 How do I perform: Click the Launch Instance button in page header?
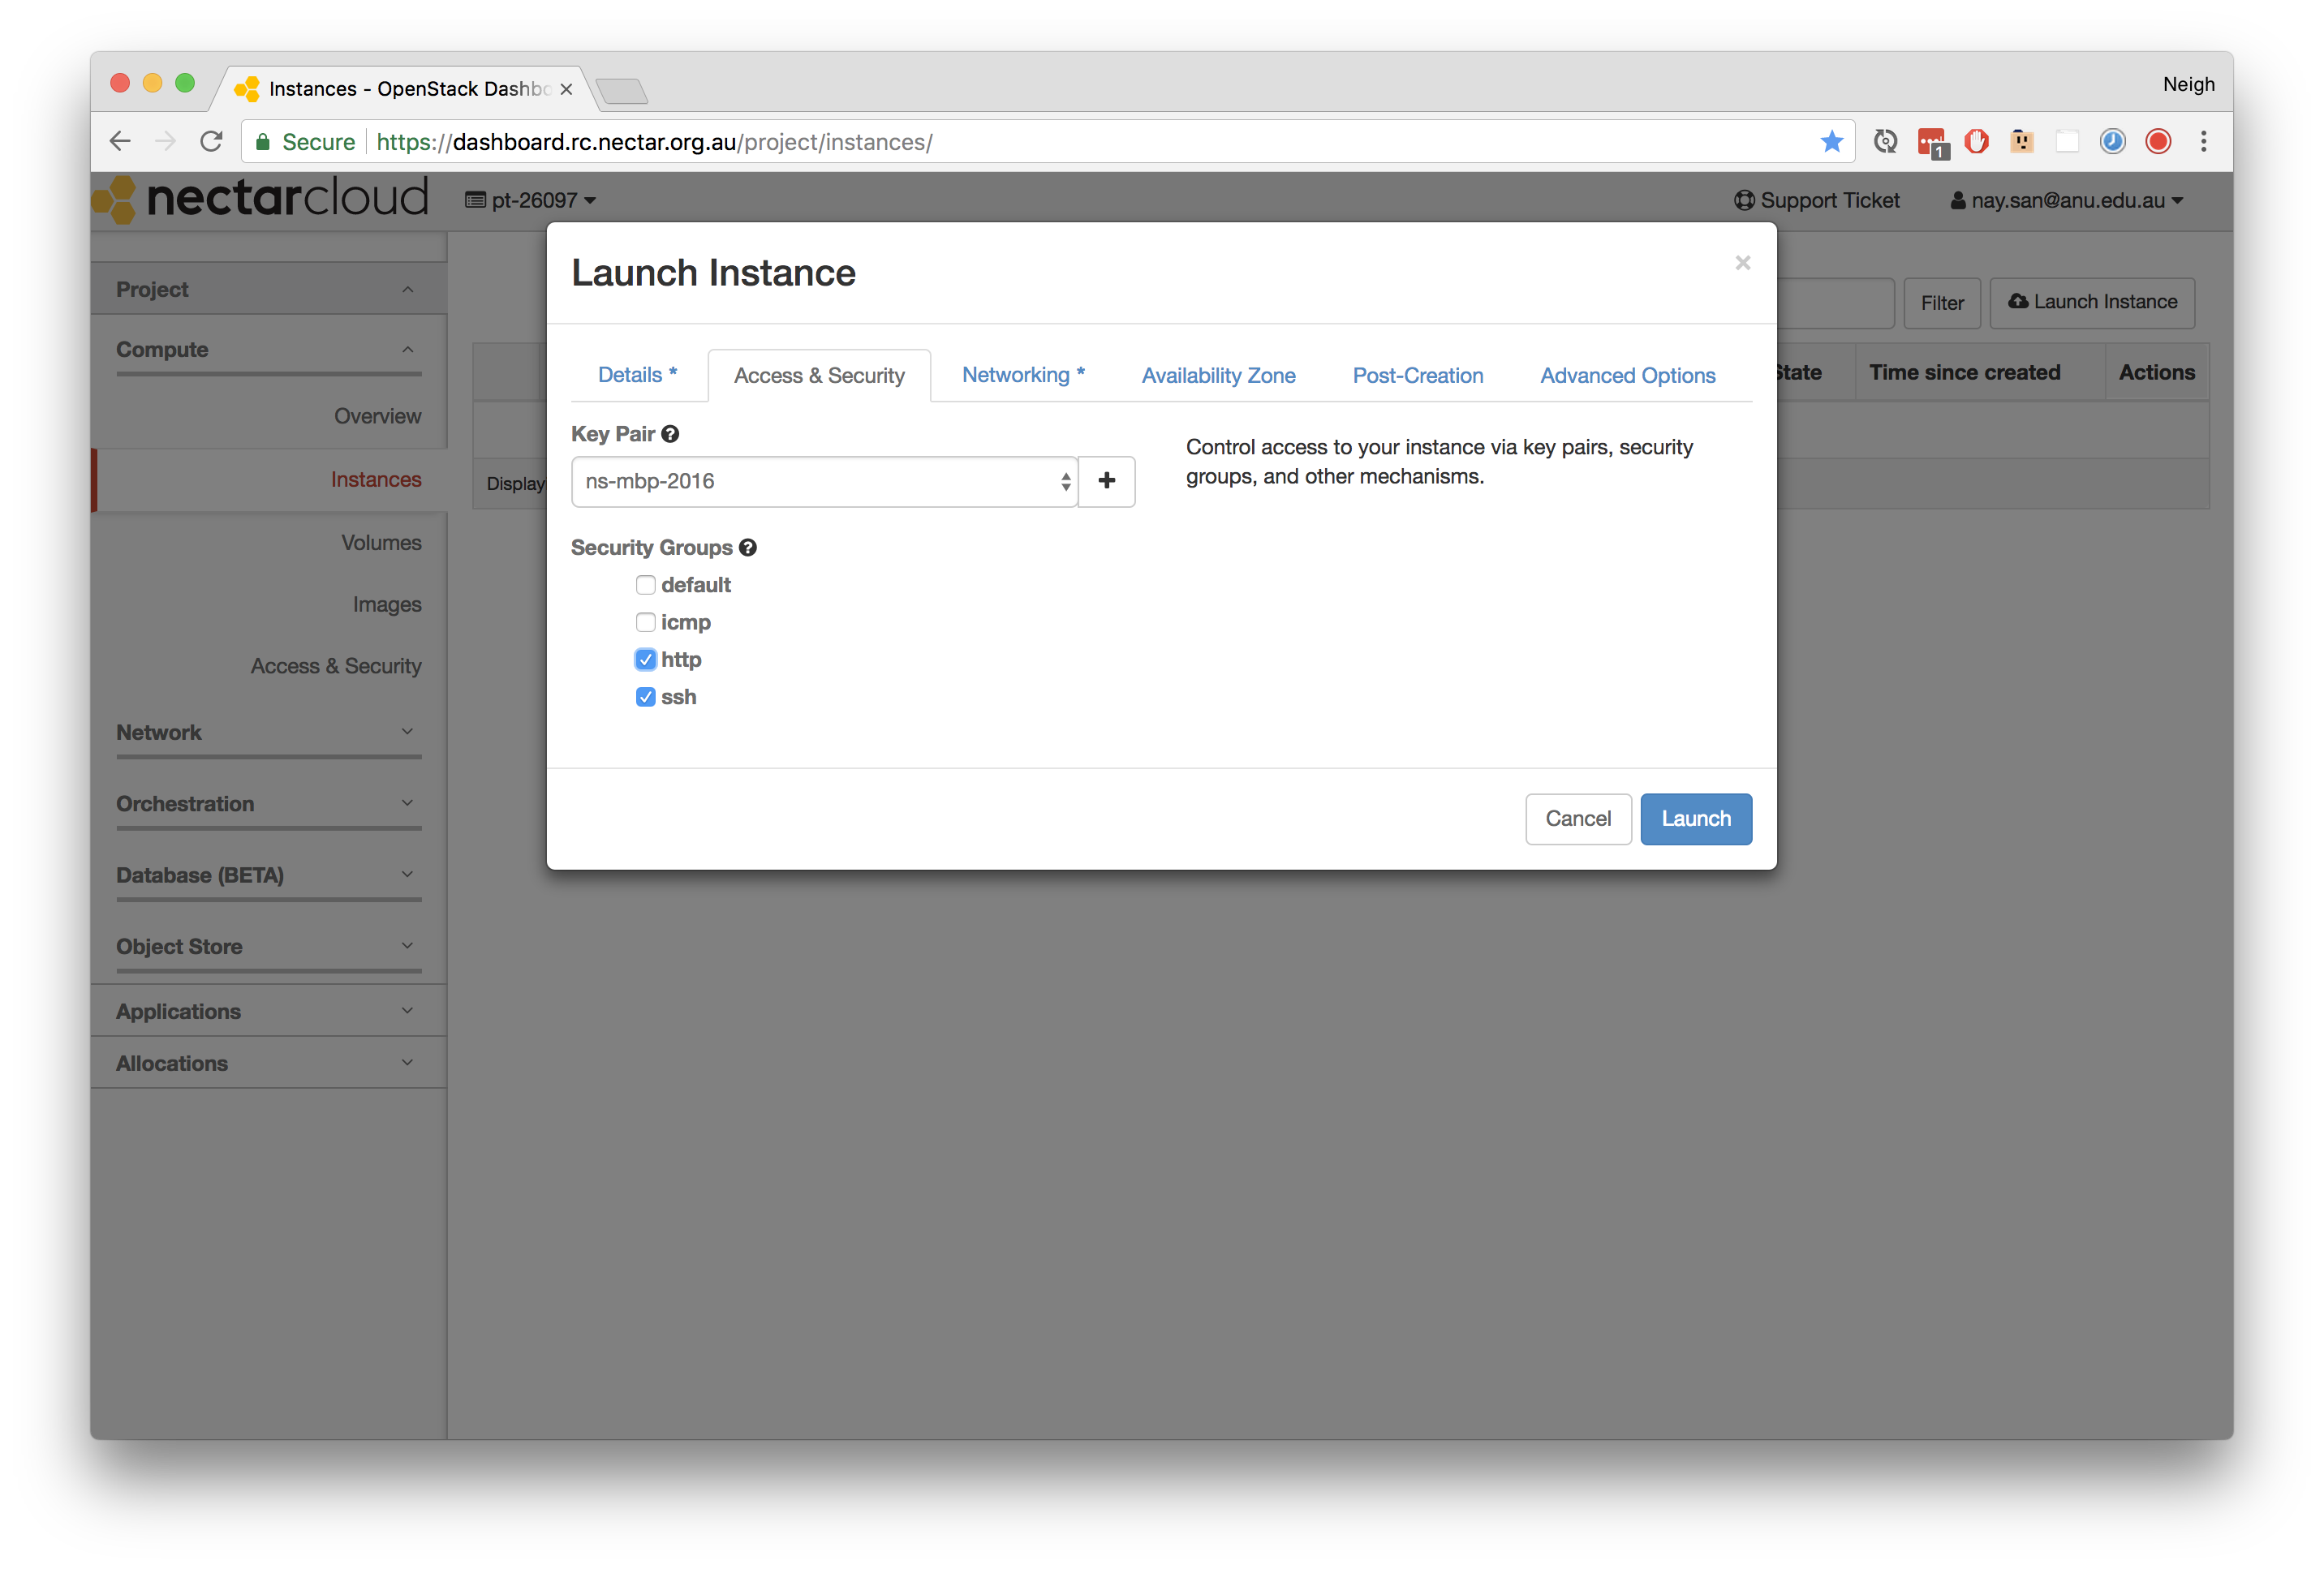(x=2092, y=302)
